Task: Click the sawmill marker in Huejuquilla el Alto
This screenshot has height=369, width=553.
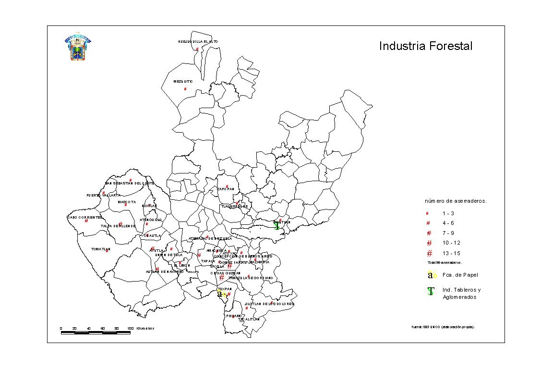Action: click(x=197, y=49)
